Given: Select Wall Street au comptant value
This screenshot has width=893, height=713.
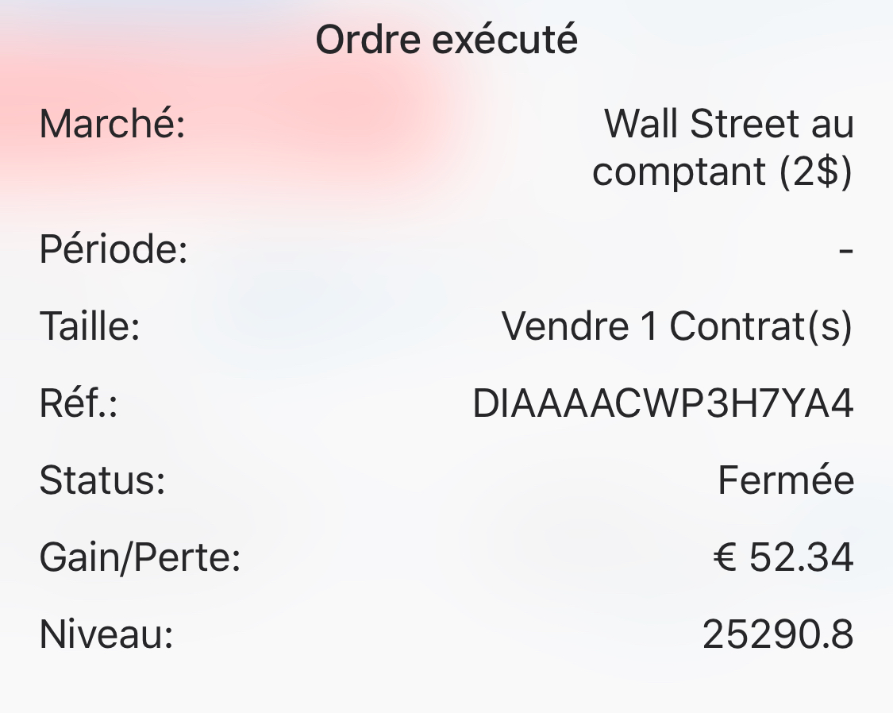Looking at the screenshot, I should point(722,147).
